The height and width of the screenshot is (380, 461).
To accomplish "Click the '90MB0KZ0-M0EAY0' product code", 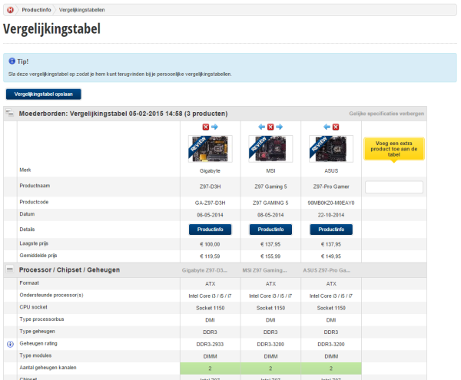I will tap(331, 203).
